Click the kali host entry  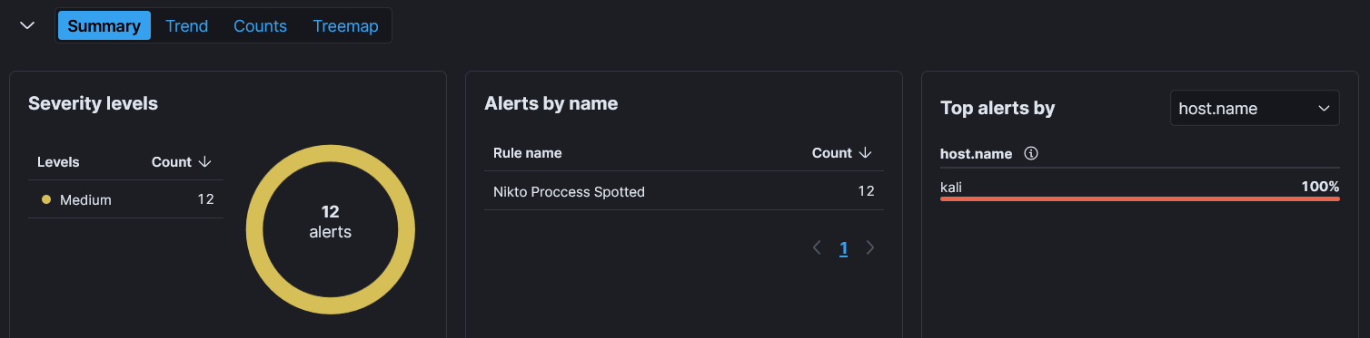pos(951,187)
